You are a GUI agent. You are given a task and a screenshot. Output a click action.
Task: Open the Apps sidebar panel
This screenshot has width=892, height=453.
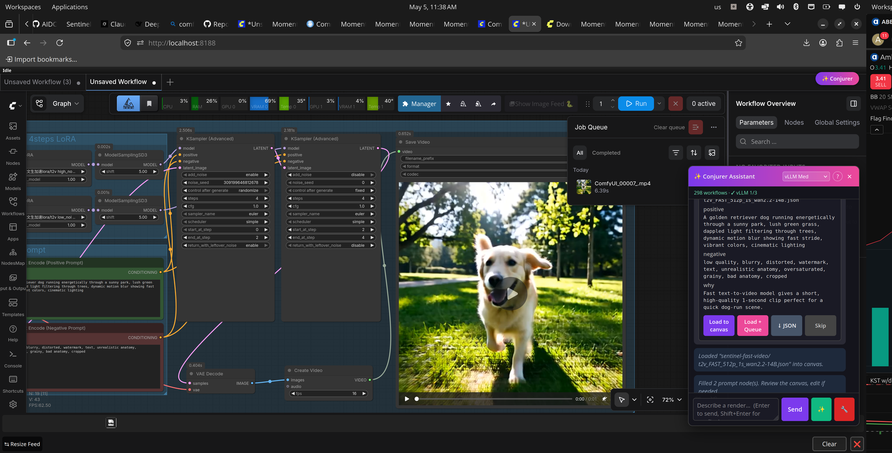coord(13,231)
